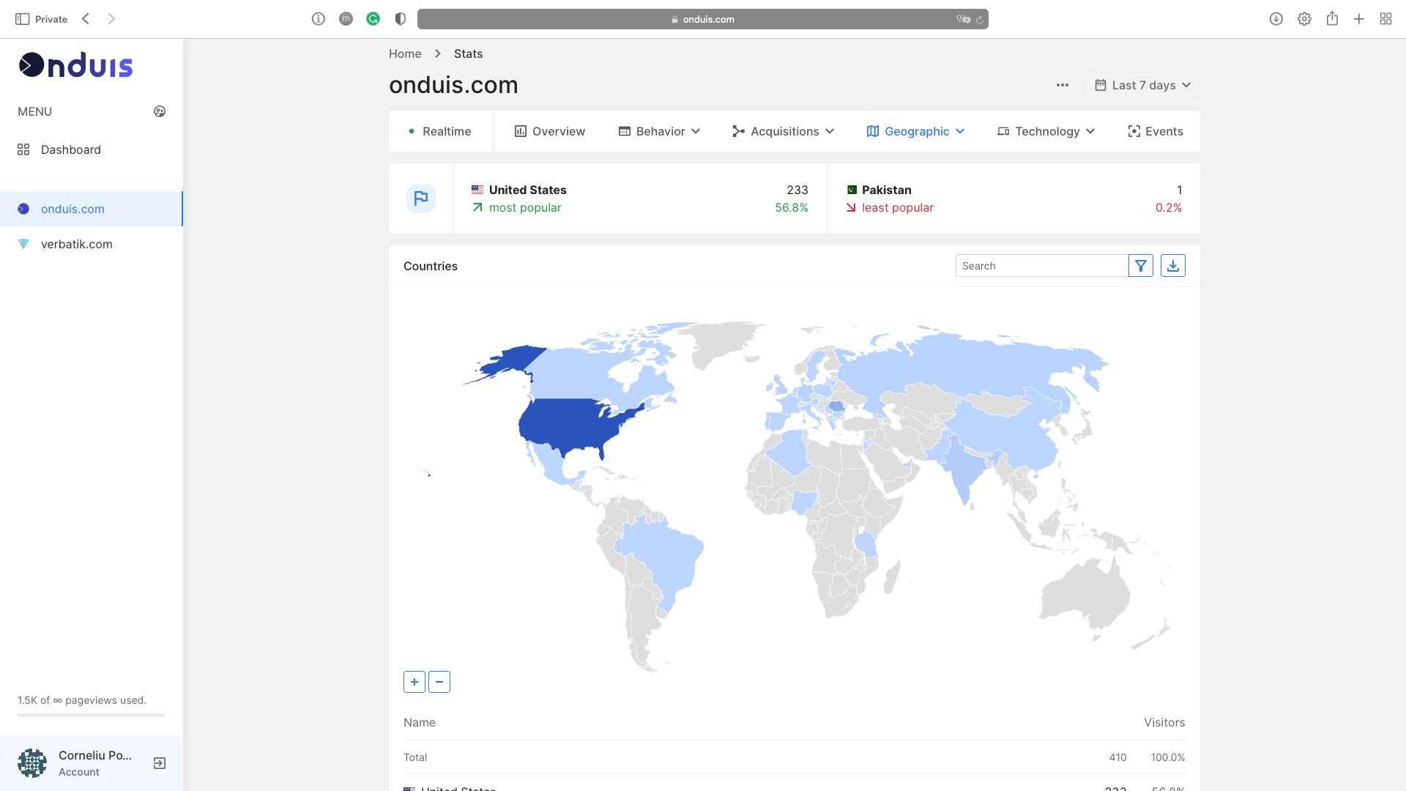1406x791 pixels.
Task: Switch to the Overview tab
Action: [550, 131]
